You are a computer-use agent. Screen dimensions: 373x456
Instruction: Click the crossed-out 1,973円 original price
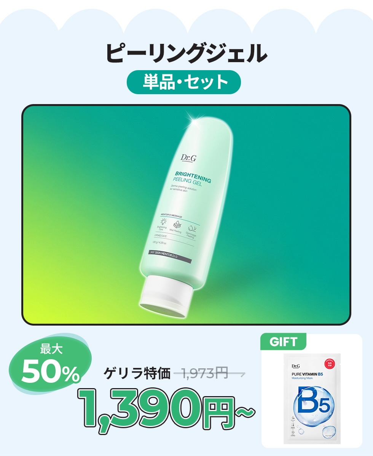pos(209,373)
